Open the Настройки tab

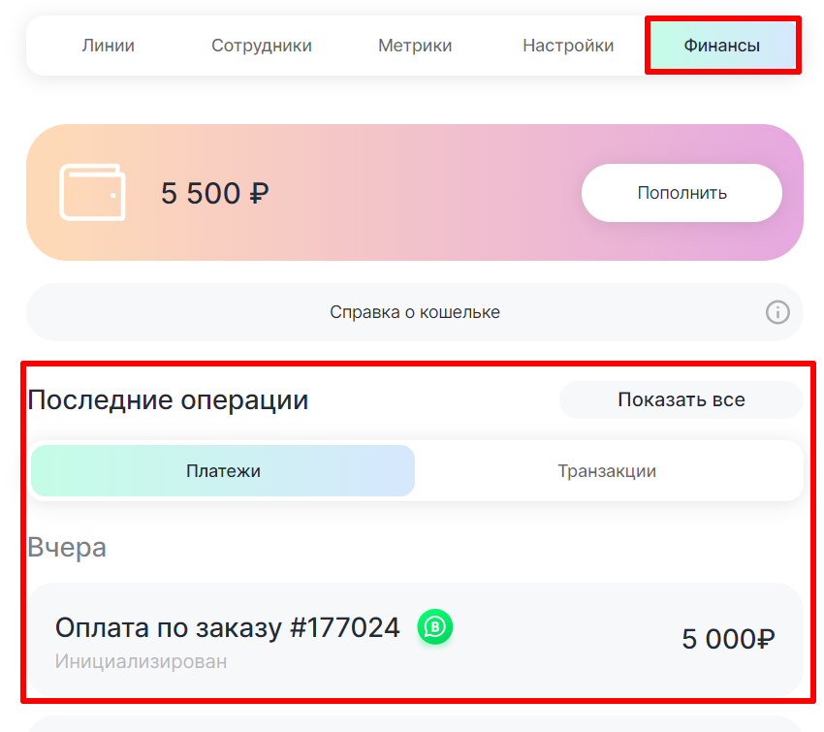pyautogui.click(x=568, y=46)
